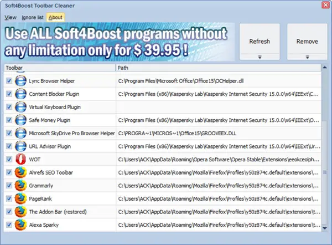
Task: Click the Firefox icon for PageRank
Action: coord(21,199)
